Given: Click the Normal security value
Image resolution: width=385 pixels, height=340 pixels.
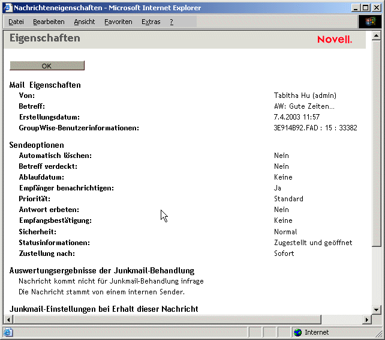Looking at the screenshot, I should point(285,232).
